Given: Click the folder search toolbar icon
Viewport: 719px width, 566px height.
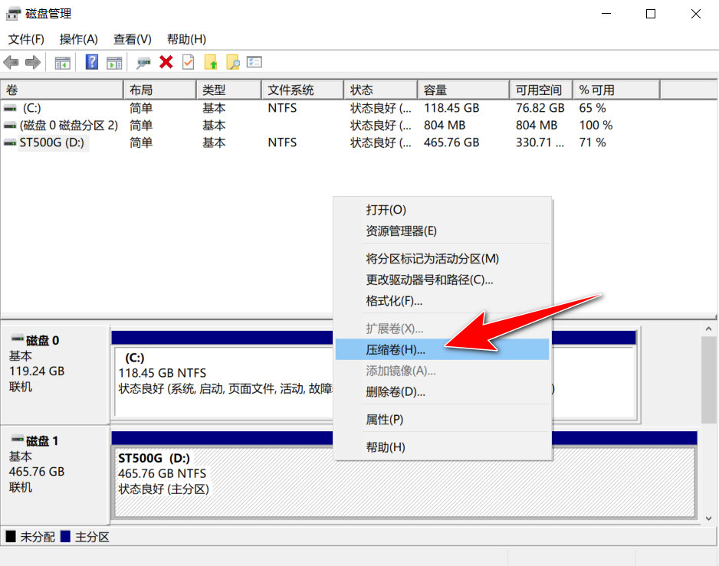Looking at the screenshot, I should coord(231,62).
